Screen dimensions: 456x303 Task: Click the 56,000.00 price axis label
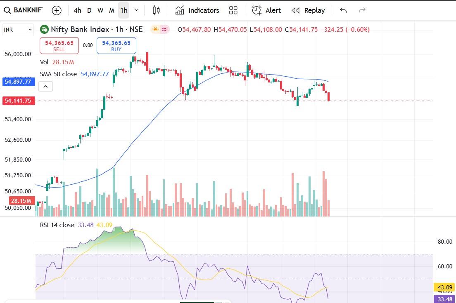18,54
